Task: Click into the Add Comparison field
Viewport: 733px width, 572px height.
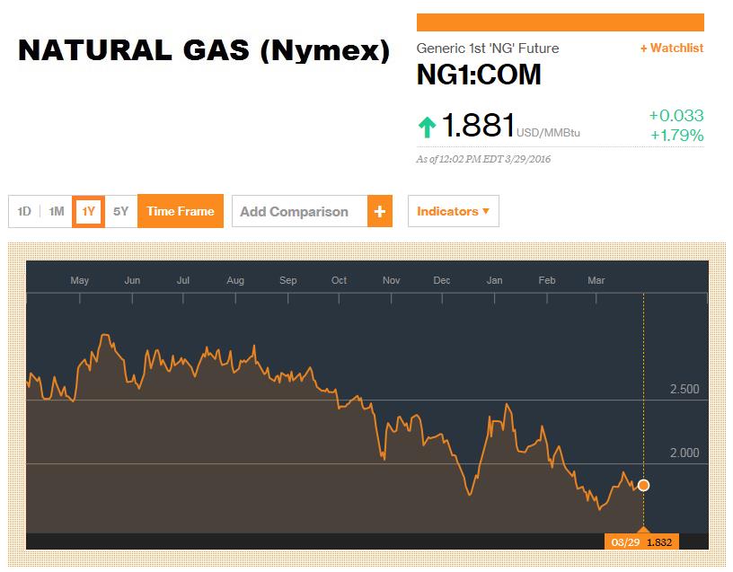Action: (300, 211)
